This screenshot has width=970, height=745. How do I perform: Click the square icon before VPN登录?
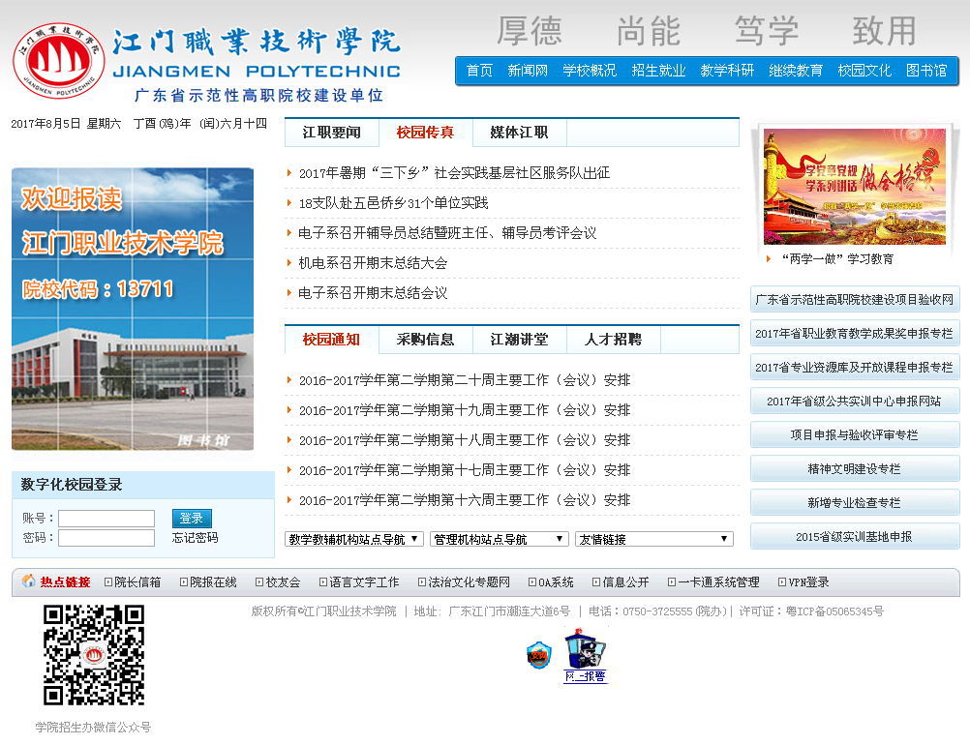[781, 582]
